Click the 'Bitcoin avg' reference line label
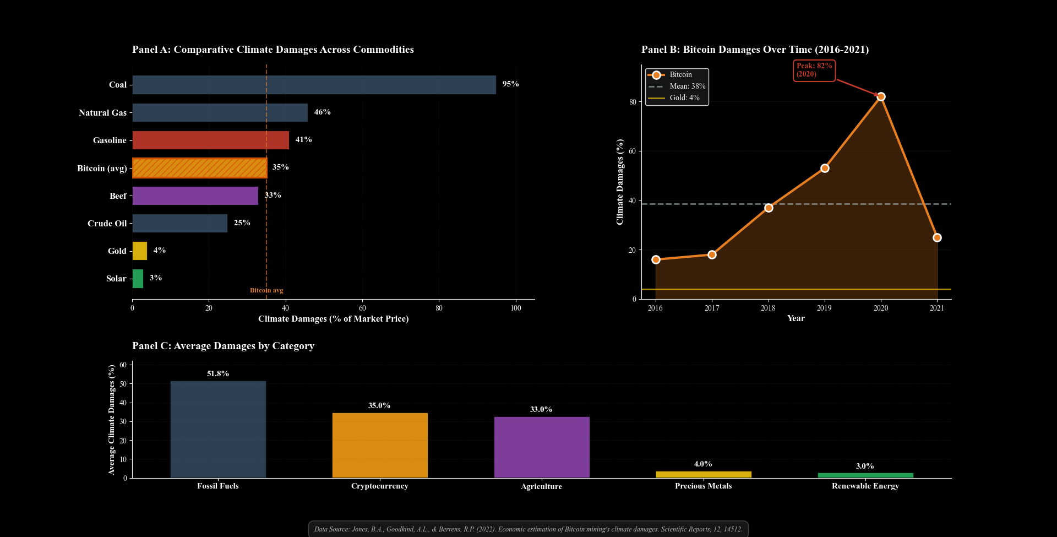The image size is (1057, 537). tap(266, 290)
